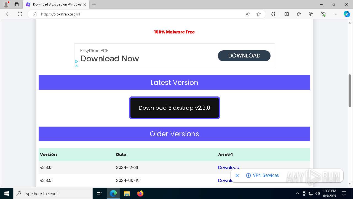Download v2.8.6 Arm64 link
The image size is (353, 199).
tap(229, 167)
